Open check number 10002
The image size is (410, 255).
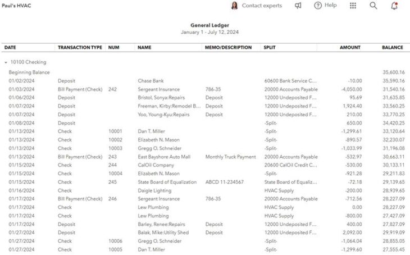(x=115, y=140)
